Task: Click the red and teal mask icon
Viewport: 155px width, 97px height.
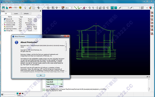Action: (x=151, y=8)
